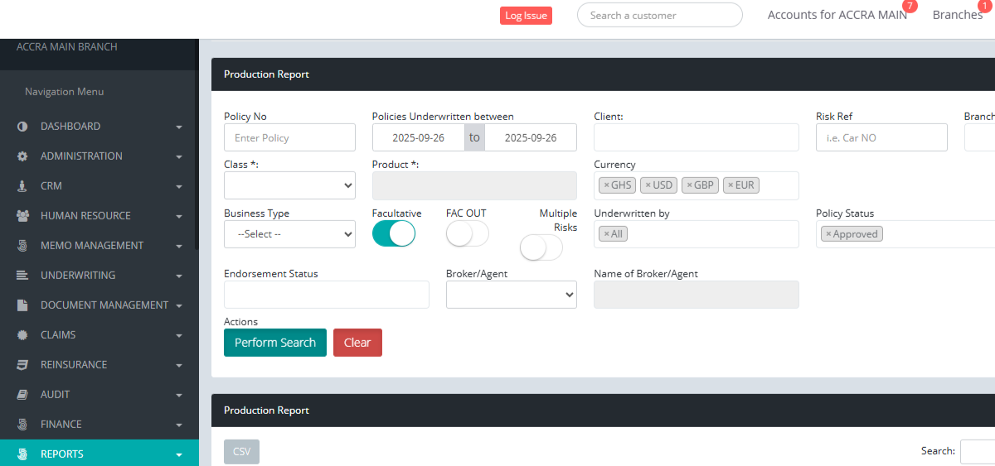Enable the FAC OUT toggle
The image size is (995, 466).
click(467, 234)
